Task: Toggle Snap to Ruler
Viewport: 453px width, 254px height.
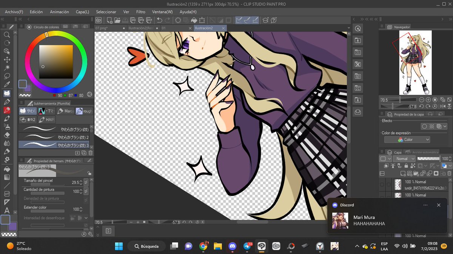Action: click(239, 20)
